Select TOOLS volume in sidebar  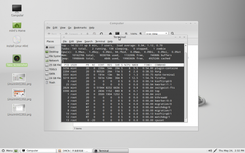[x=53, y=69]
